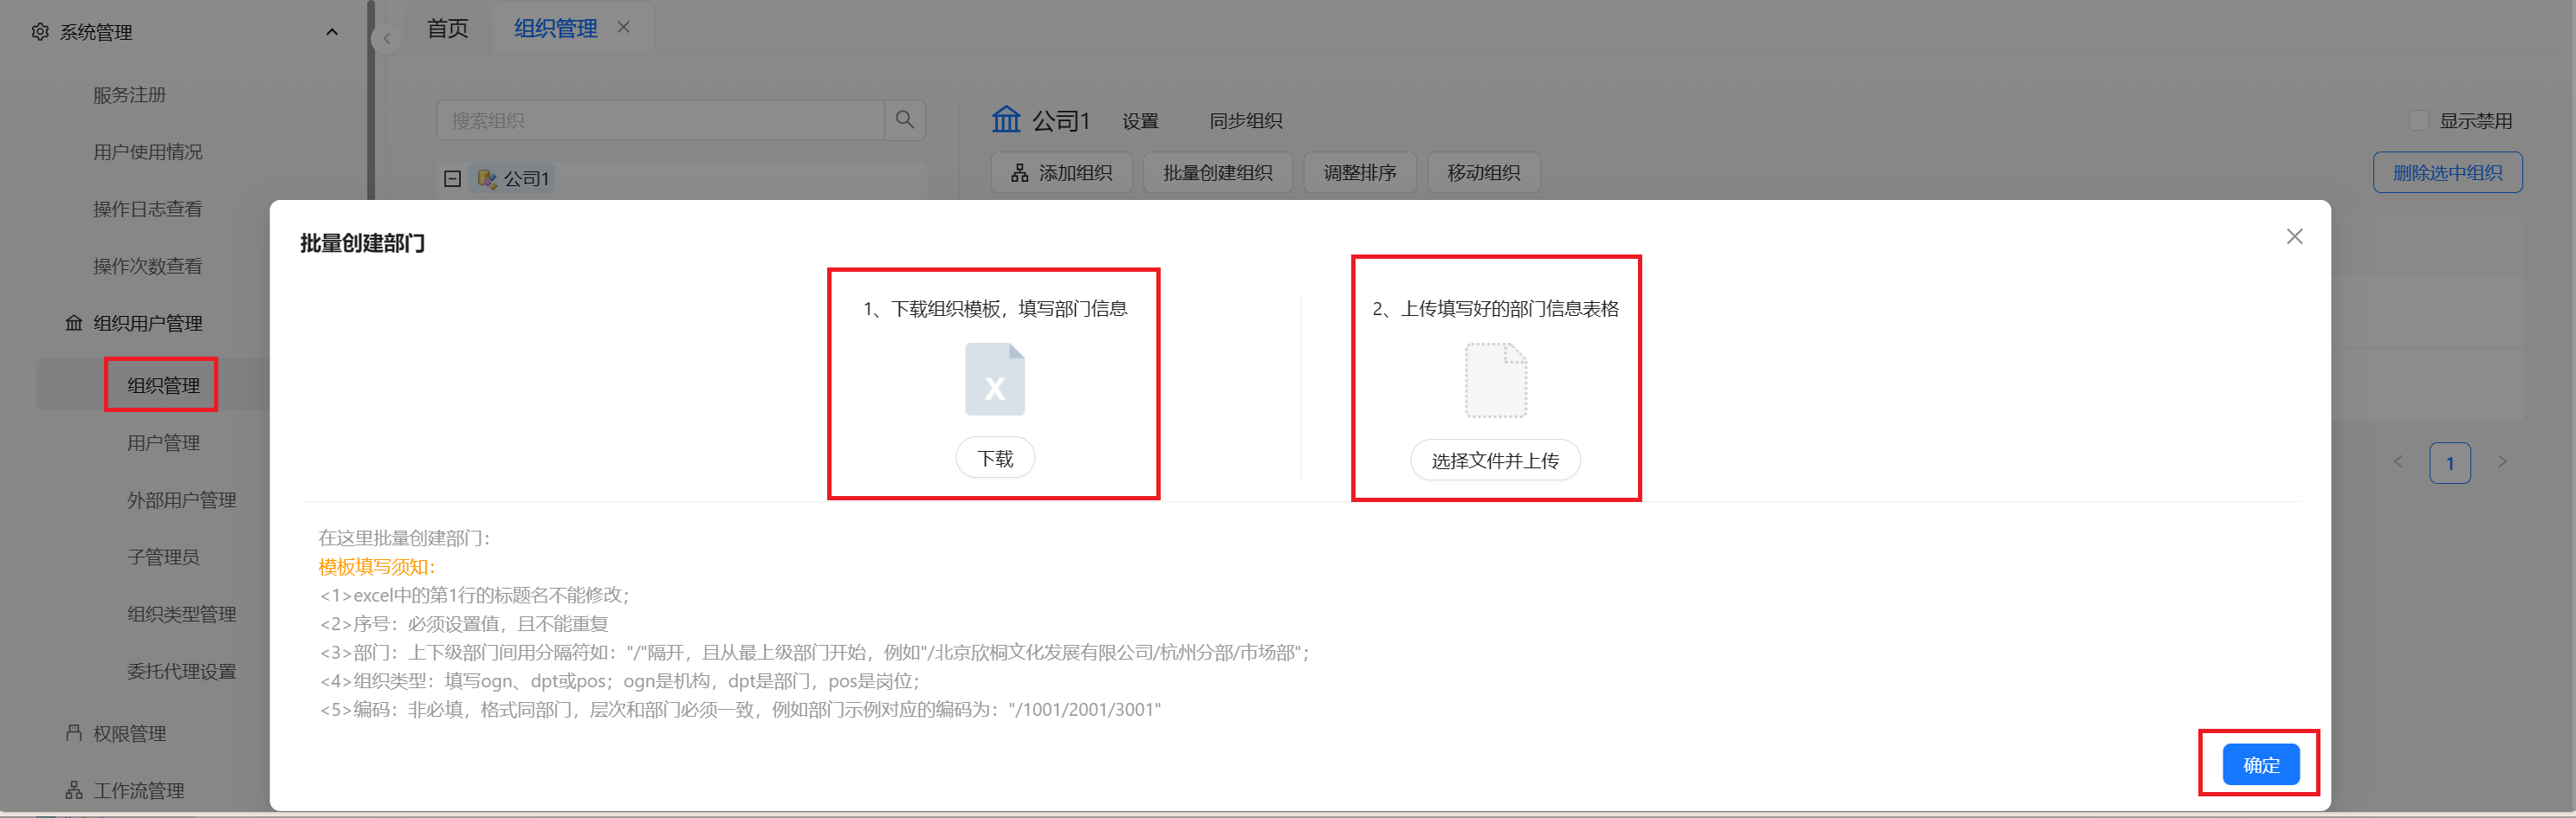Open 操作次数查看 in the sidebar
This screenshot has width=2576, height=818.
[x=148, y=266]
